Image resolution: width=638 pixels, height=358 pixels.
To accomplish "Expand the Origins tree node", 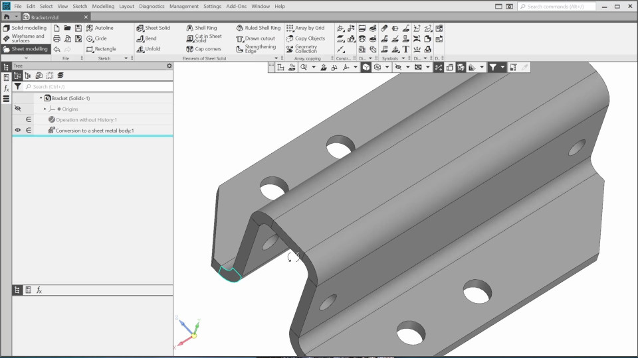I will click(45, 109).
